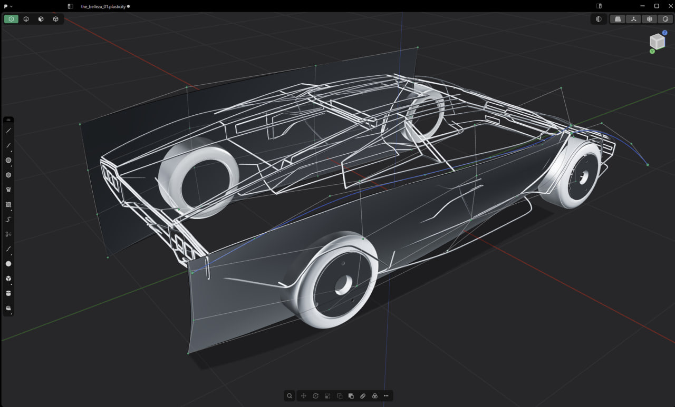This screenshot has height=407, width=675.
Task: Select the Circle tool in left toolbar
Action: 8,160
